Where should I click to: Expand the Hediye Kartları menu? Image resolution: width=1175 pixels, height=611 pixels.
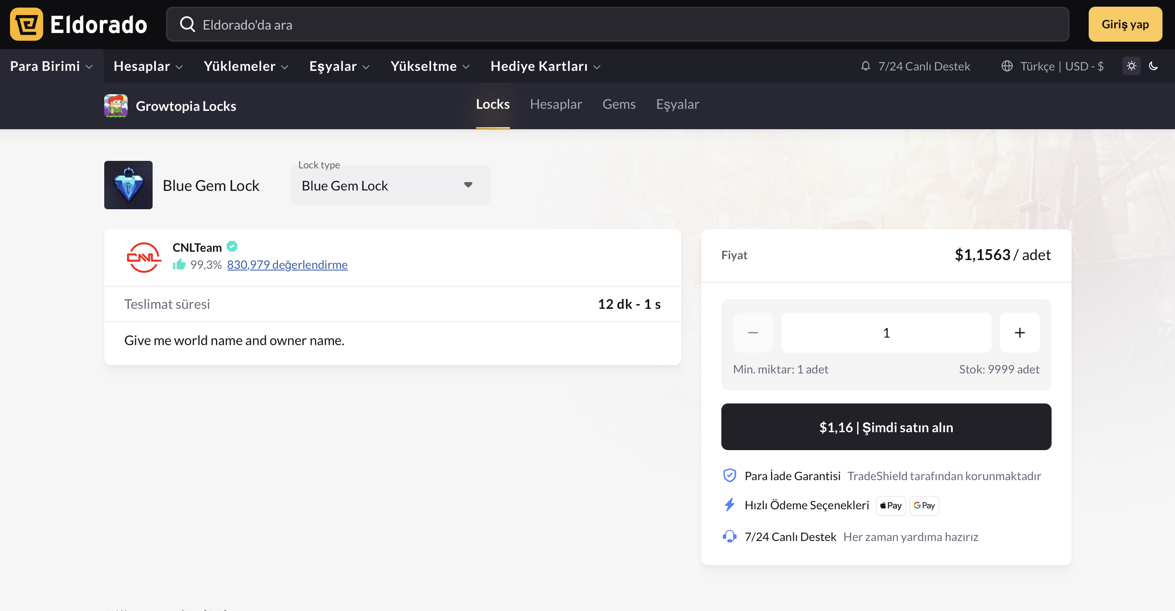pos(545,66)
